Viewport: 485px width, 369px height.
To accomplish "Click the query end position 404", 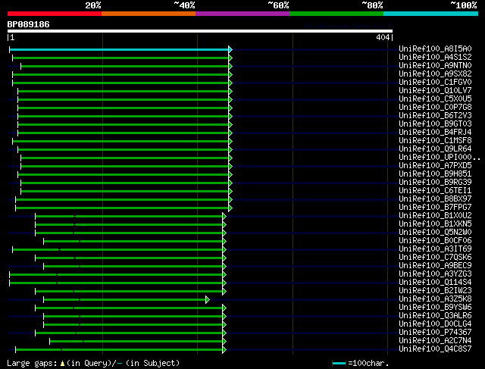I will tap(383, 37).
